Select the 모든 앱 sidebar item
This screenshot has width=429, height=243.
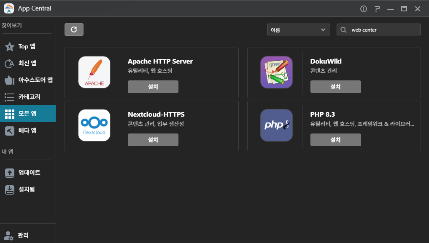click(x=28, y=114)
